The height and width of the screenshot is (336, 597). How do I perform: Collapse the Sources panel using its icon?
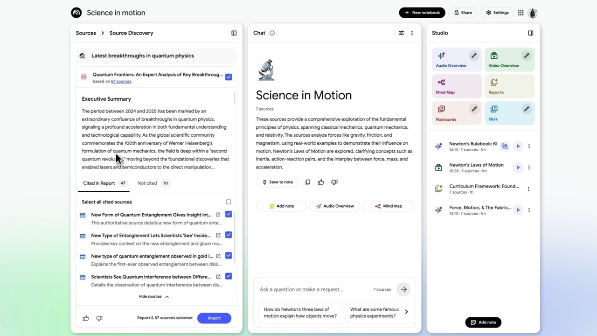coord(234,33)
